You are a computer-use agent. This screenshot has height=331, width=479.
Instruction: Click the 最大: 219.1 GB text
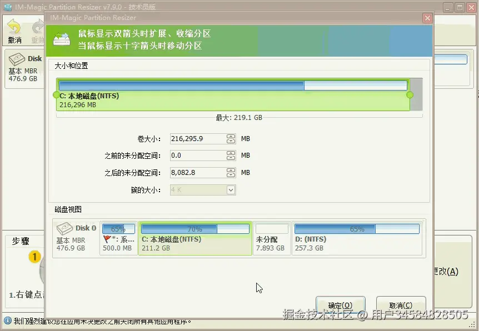(x=239, y=118)
